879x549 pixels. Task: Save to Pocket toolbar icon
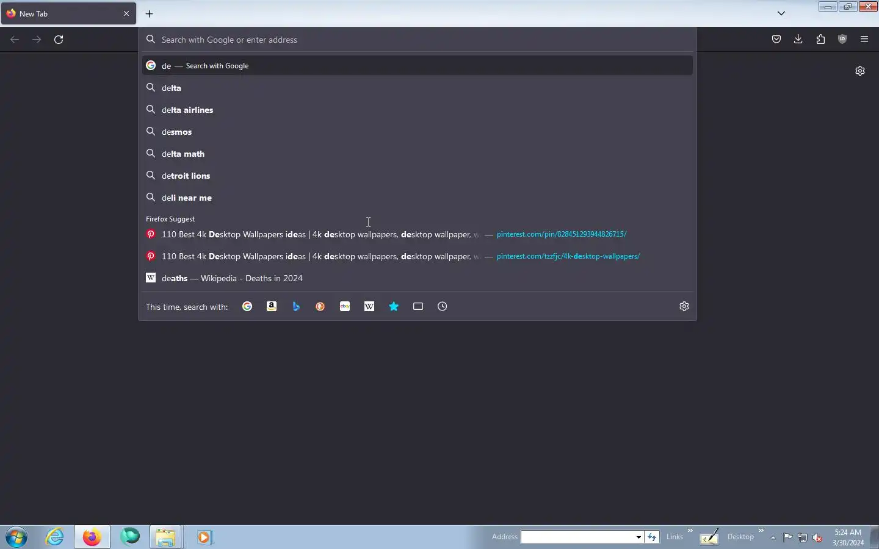point(776,39)
